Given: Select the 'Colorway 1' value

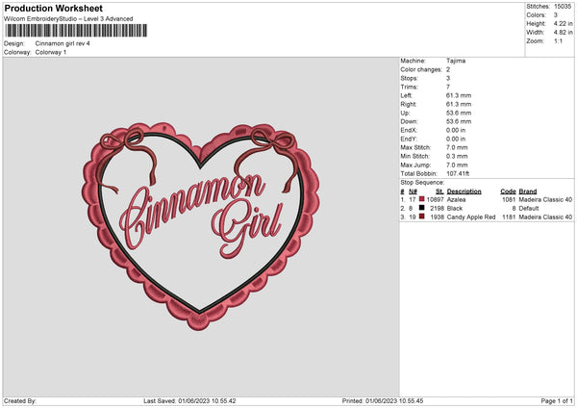Looking at the screenshot, I should 51,52.
